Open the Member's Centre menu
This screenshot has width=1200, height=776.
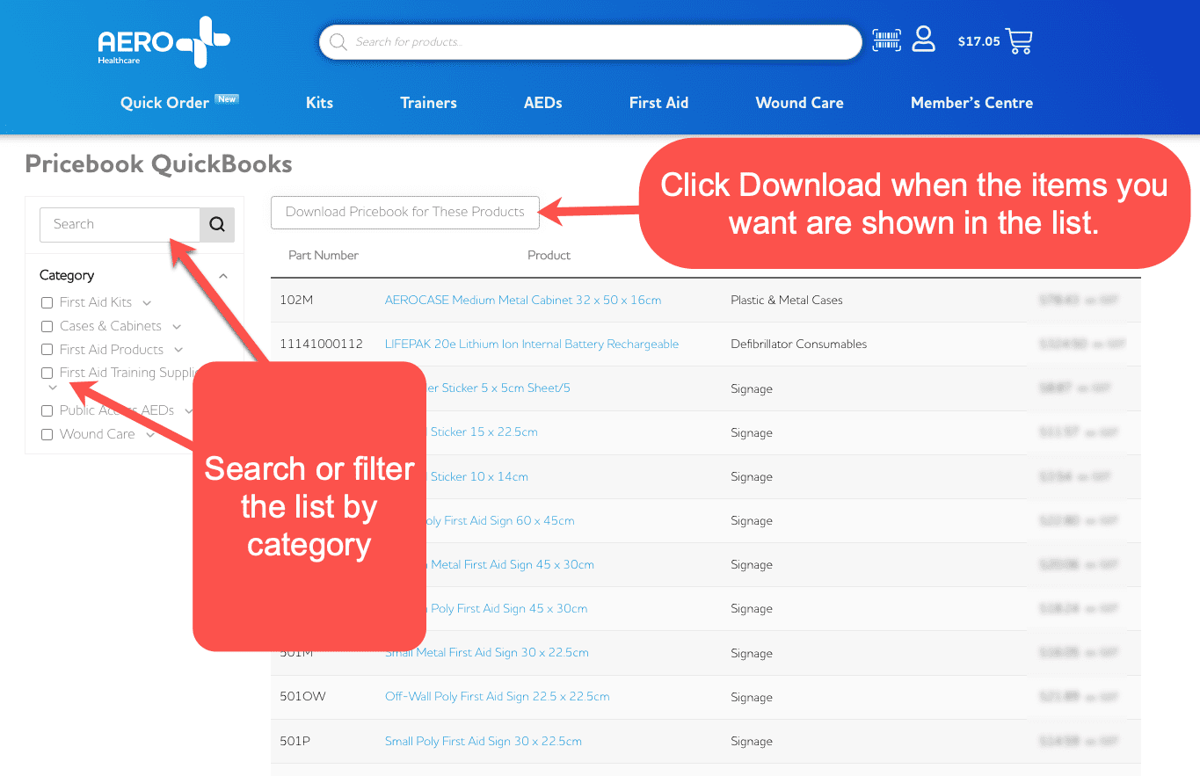[971, 103]
